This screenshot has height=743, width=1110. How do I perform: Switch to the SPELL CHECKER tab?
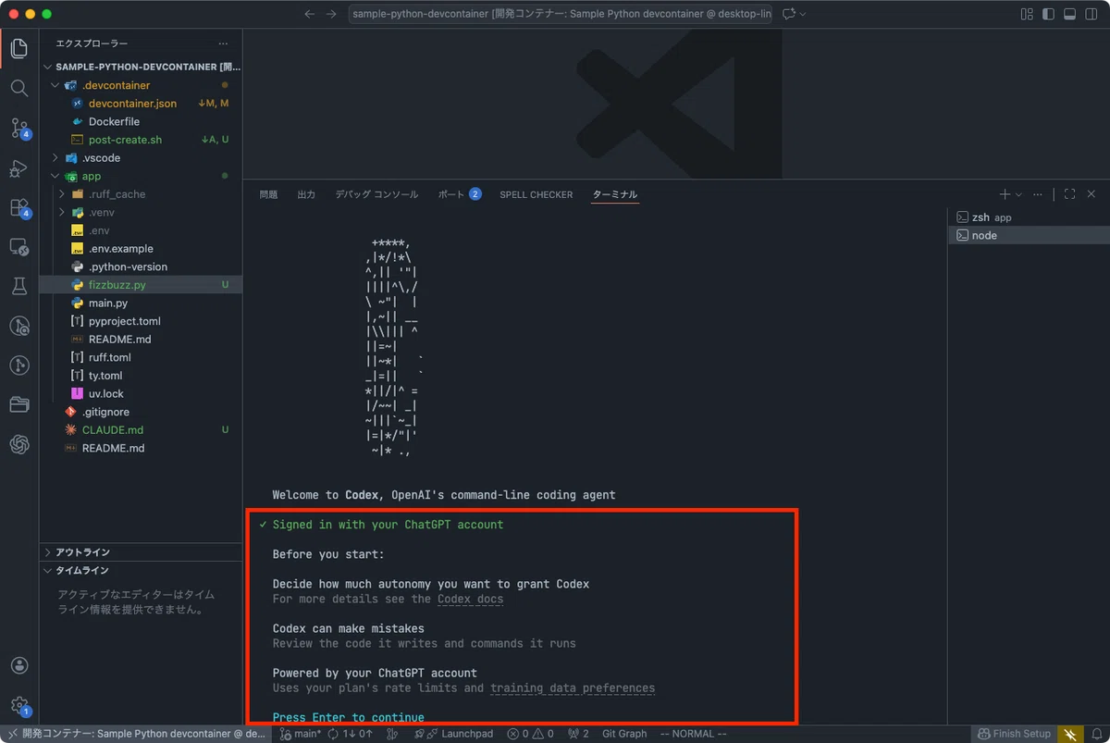point(536,194)
